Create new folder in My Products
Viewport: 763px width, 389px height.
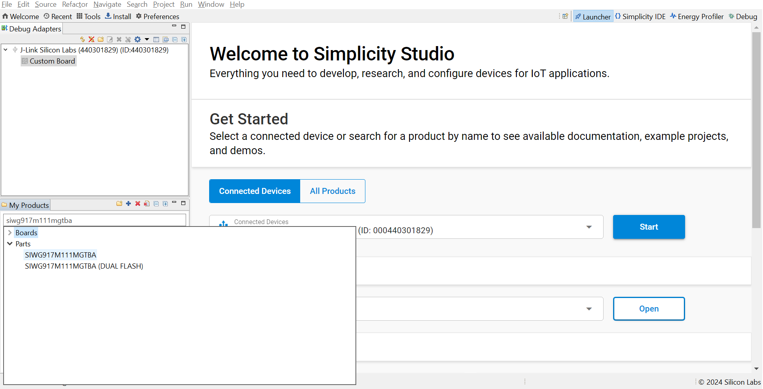coord(119,203)
